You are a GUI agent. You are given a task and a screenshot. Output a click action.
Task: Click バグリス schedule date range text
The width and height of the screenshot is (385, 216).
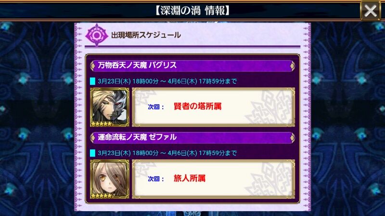click(167, 81)
